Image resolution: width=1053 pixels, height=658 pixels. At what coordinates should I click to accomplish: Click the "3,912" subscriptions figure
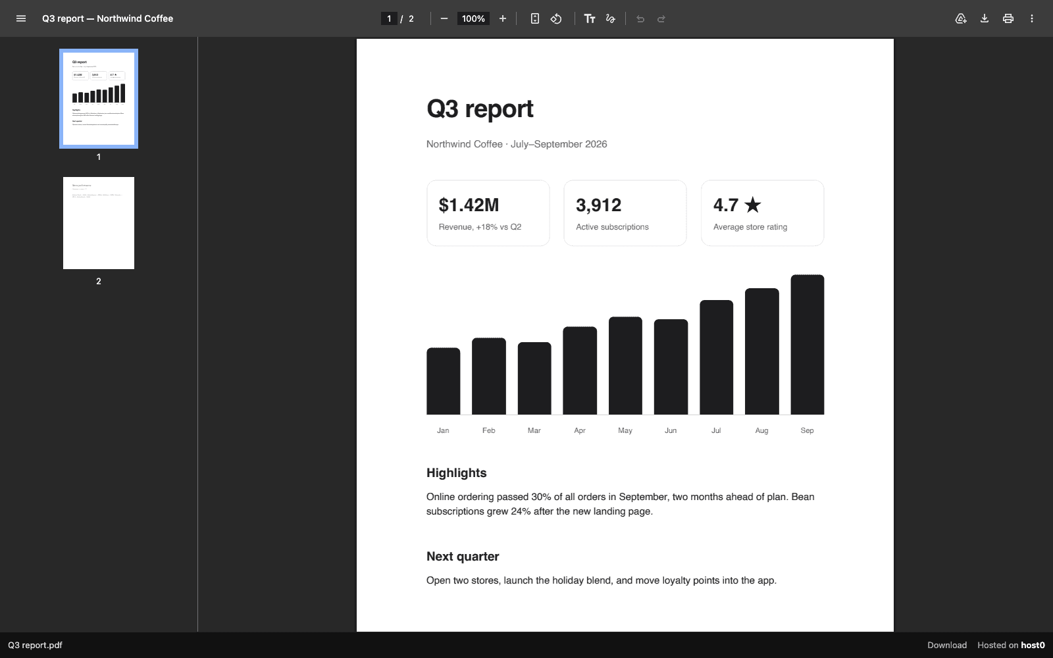pos(598,205)
